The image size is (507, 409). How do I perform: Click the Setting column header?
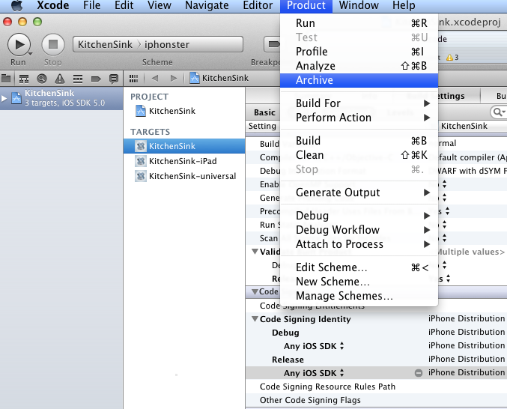pyautogui.click(x=262, y=126)
